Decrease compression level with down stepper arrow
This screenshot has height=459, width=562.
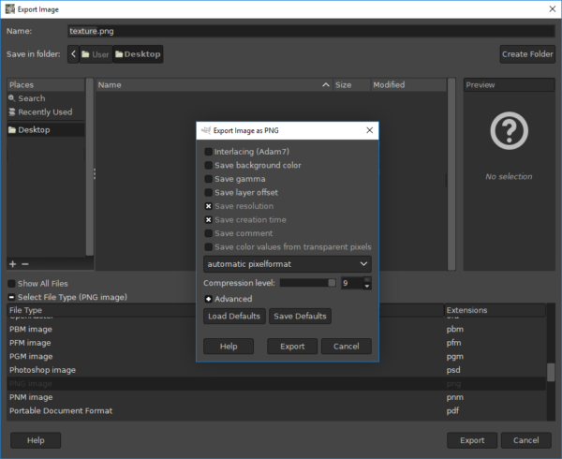pyautogui.click(x=367, y=286)
